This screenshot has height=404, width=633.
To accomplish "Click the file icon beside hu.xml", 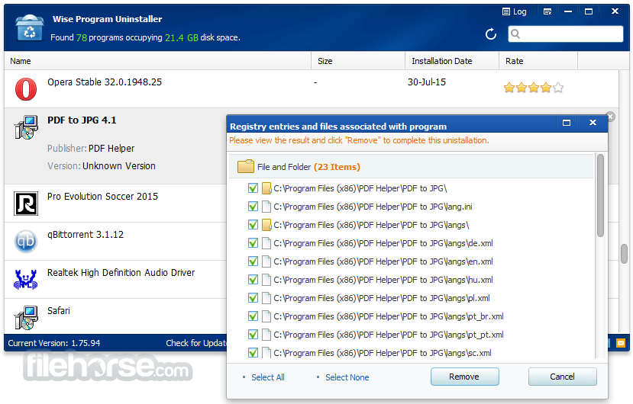I will (266, 280).
